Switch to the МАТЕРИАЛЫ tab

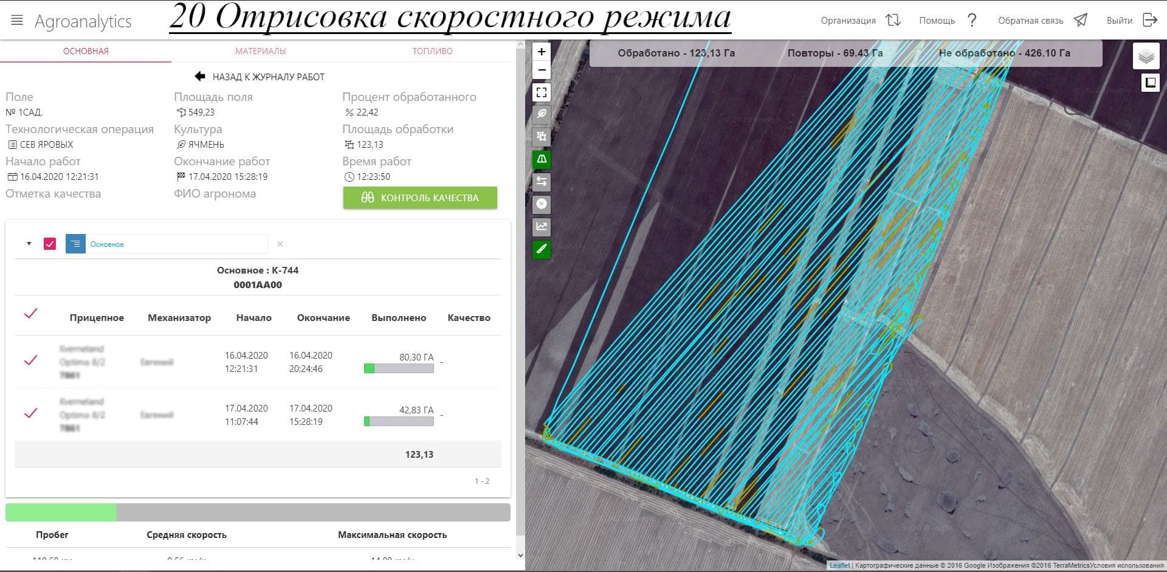tap(260, 51)
